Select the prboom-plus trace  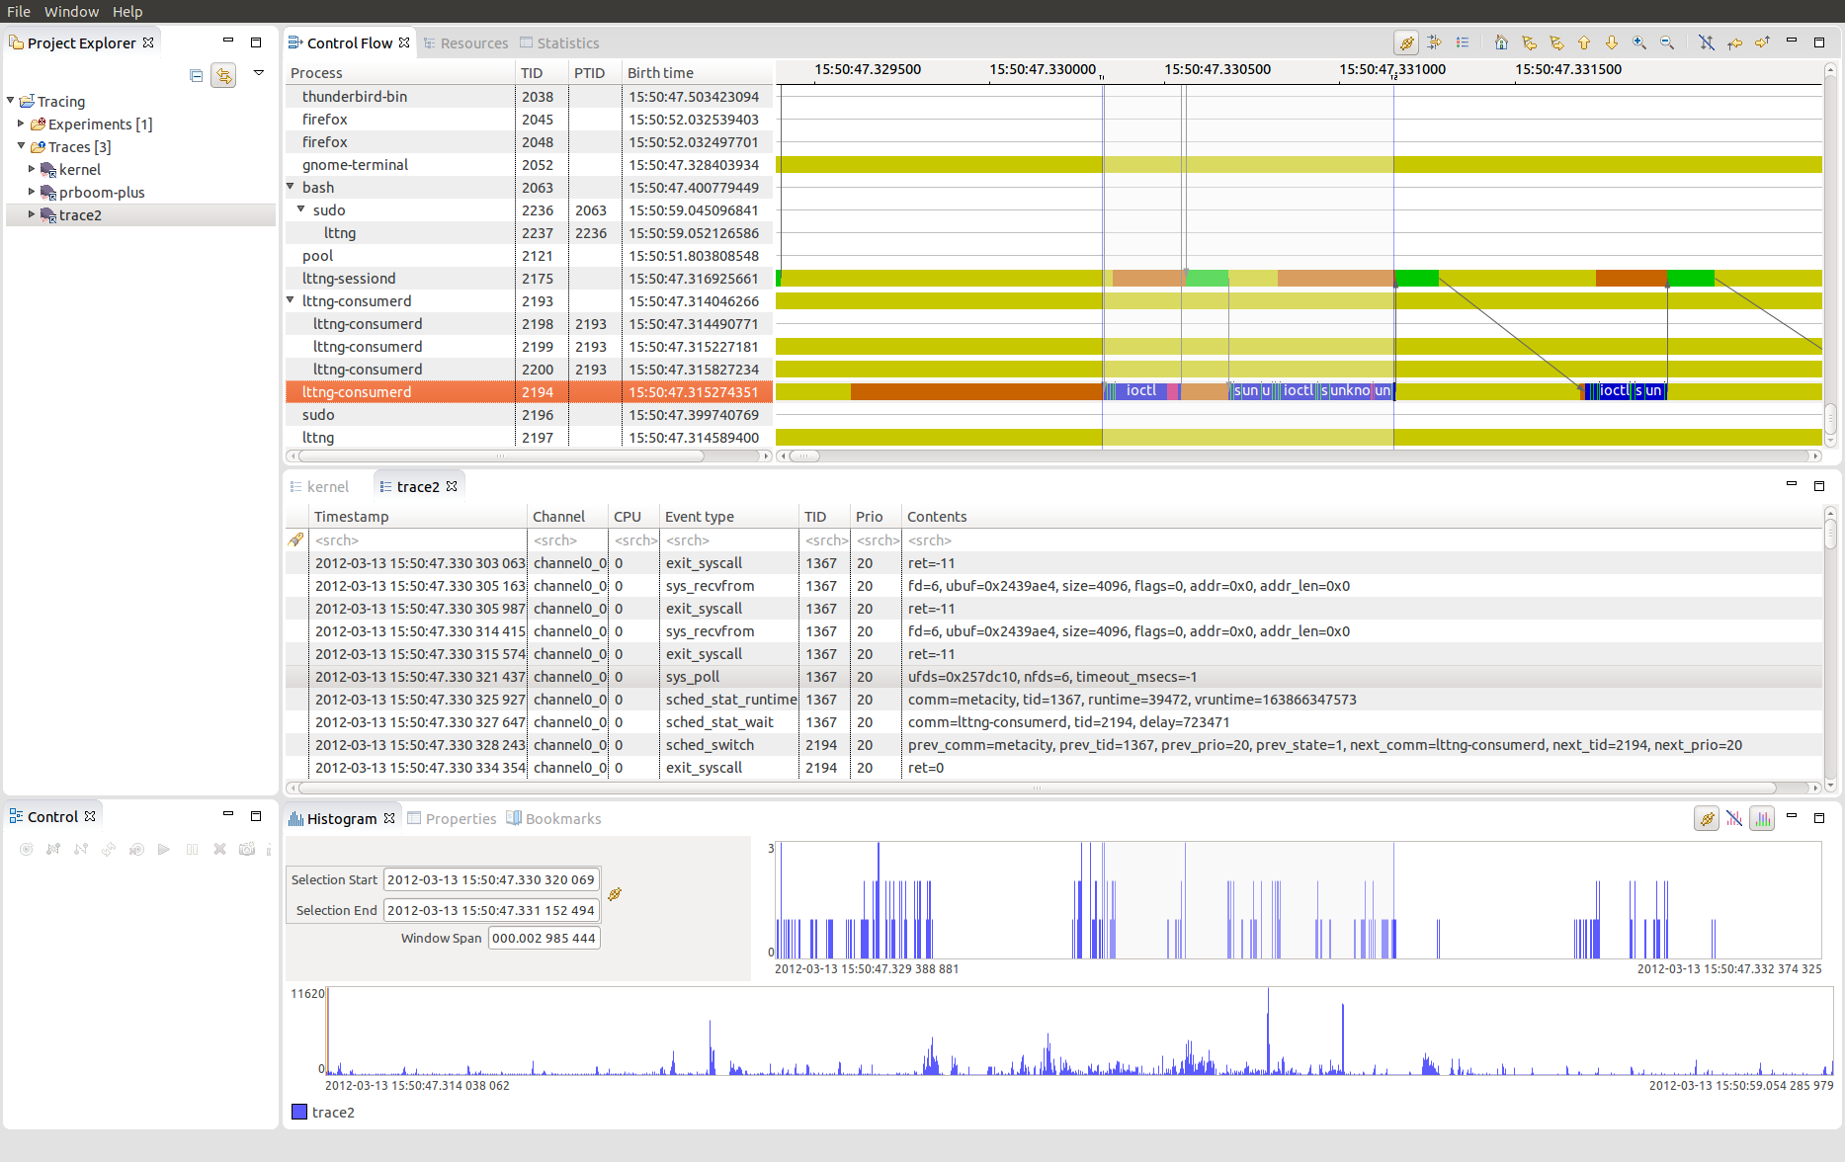point(101,193)
